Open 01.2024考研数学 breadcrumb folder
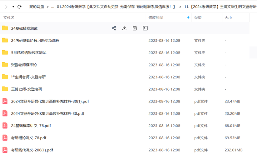 coord(116,7)
